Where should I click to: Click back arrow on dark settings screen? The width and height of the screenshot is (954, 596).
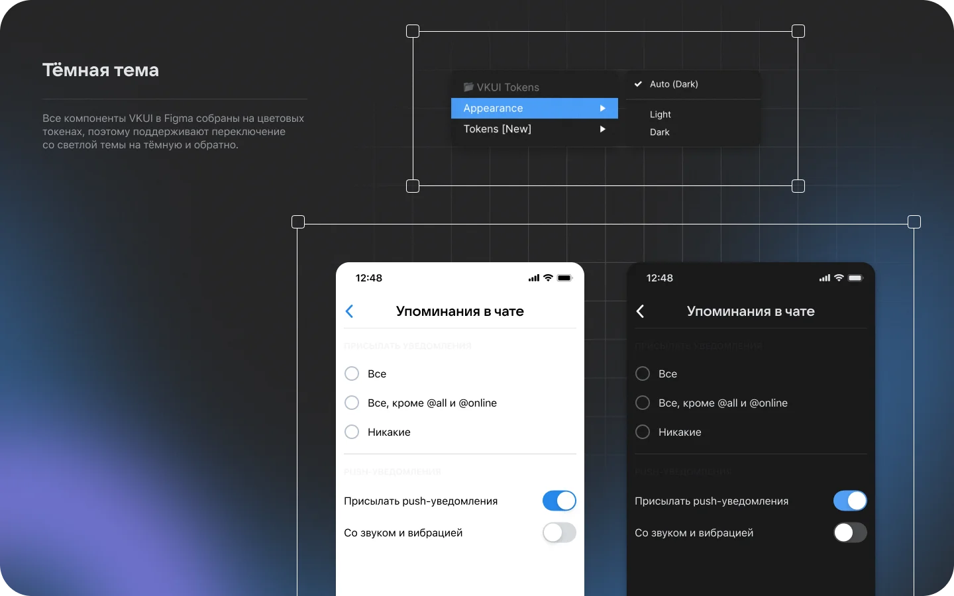(640, 311)
